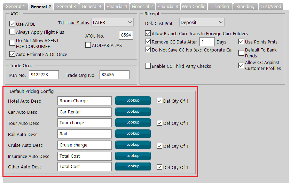Screen dimensions: 291x183
Task: Toggle Auto Estimate ATOL Once
Action: coord(12,54)
